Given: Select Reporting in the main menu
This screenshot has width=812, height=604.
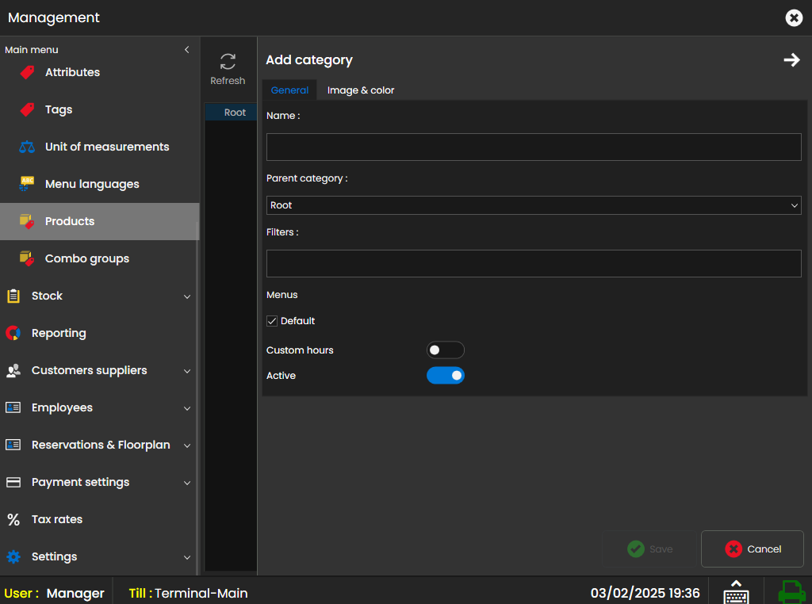Looking at the screenshot, I should pos(59,334).
